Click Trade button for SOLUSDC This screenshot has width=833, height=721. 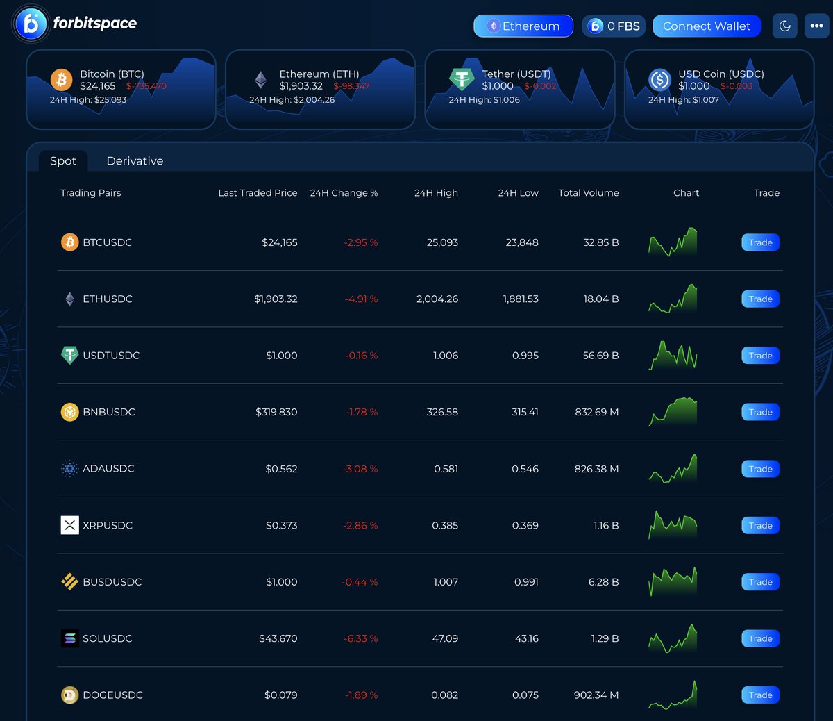(760, 638)
